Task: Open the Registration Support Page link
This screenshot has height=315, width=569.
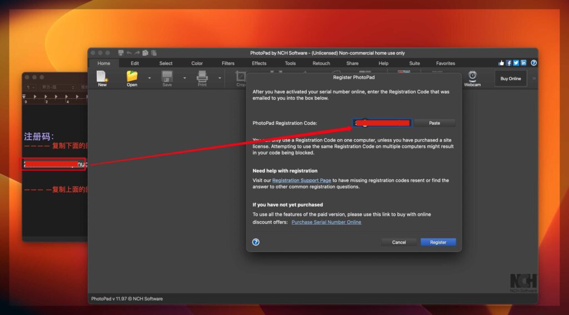Action: click(302, 180)
